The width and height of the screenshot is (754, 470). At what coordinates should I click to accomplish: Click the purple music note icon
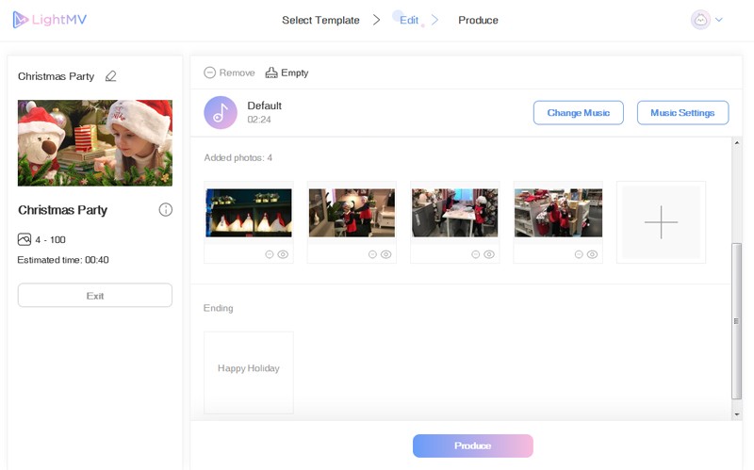point(221,112)
